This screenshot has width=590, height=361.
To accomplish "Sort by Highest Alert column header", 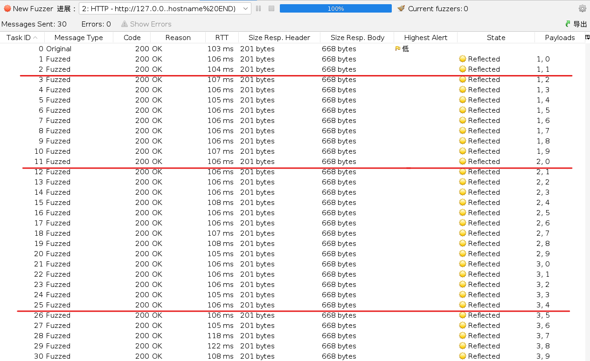I will point(426,38).
